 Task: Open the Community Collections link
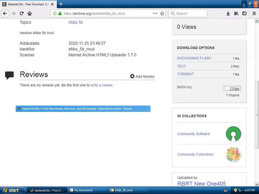click(195, 154)
